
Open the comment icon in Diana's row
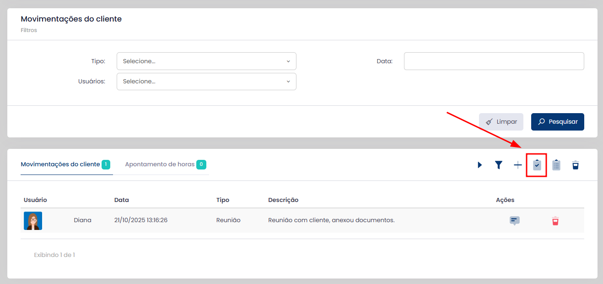[515, 221]
